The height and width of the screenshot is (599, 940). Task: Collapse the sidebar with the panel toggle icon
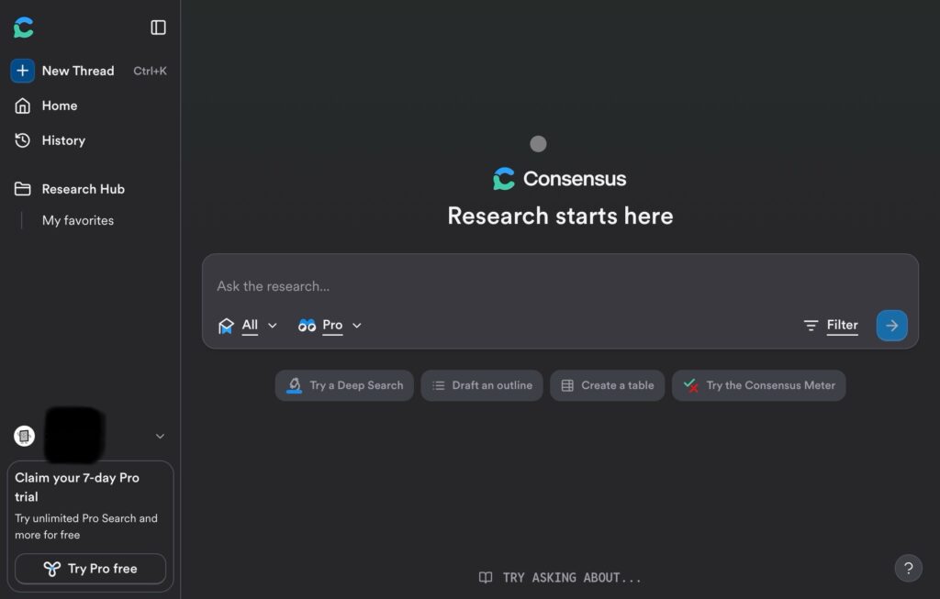(158, 28)
